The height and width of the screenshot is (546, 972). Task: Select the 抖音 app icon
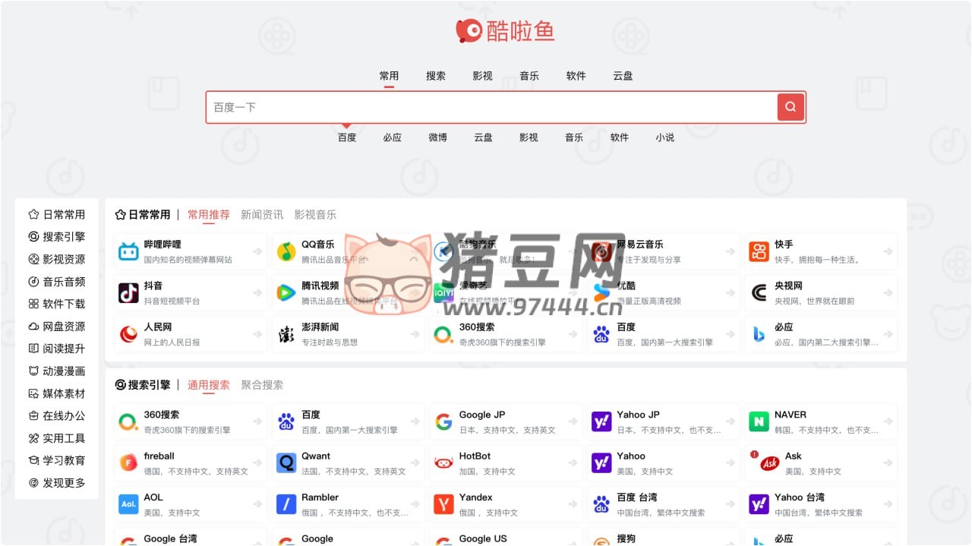coord(128,293)
